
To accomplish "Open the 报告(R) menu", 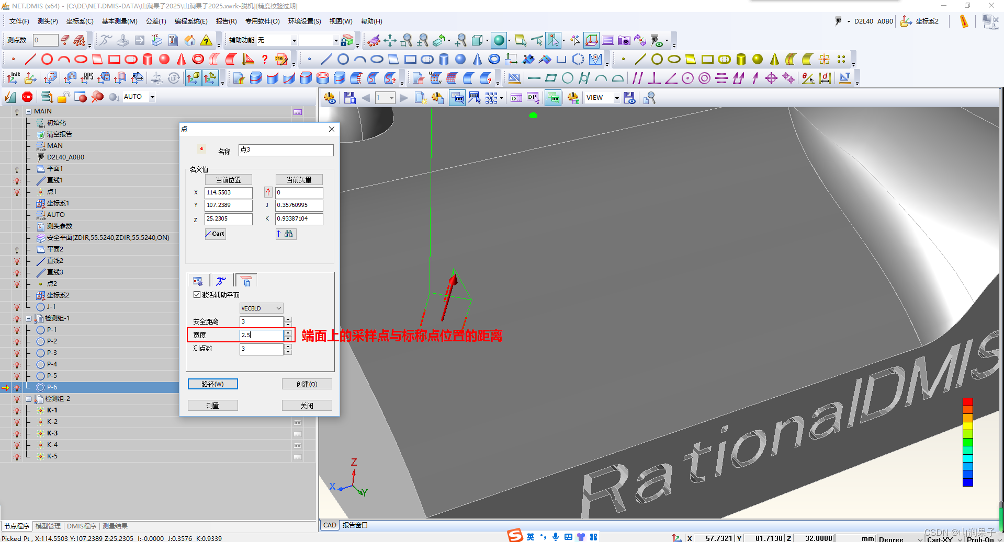I will pyautogui.click(x=226, y=21).
